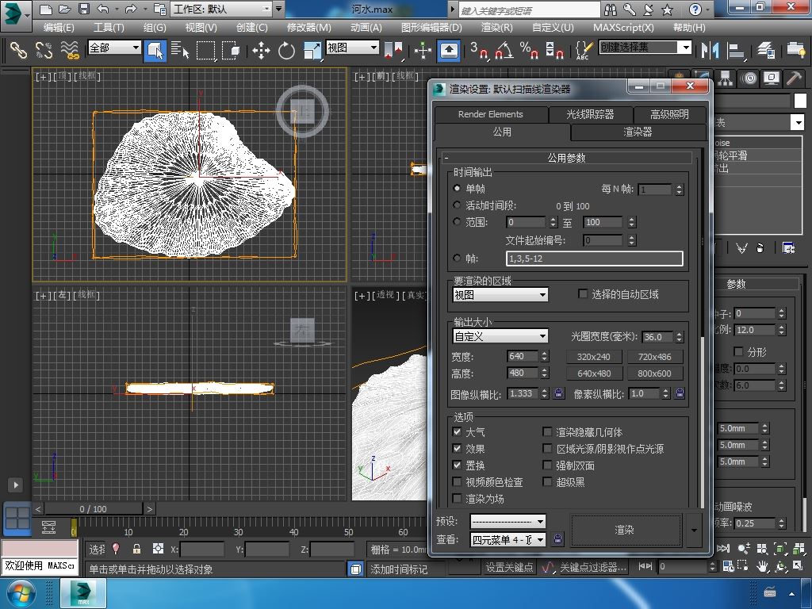812x609 pixels.
Task: Open the Select by Name tool
Action: coord(180,50)
